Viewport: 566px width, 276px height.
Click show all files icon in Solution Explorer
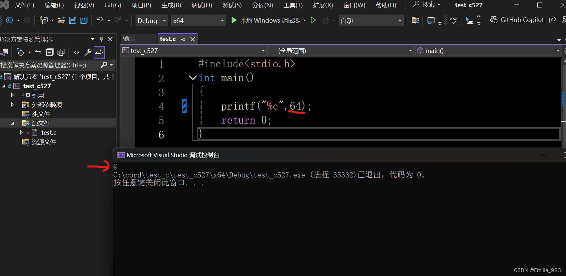pos(61,52)
